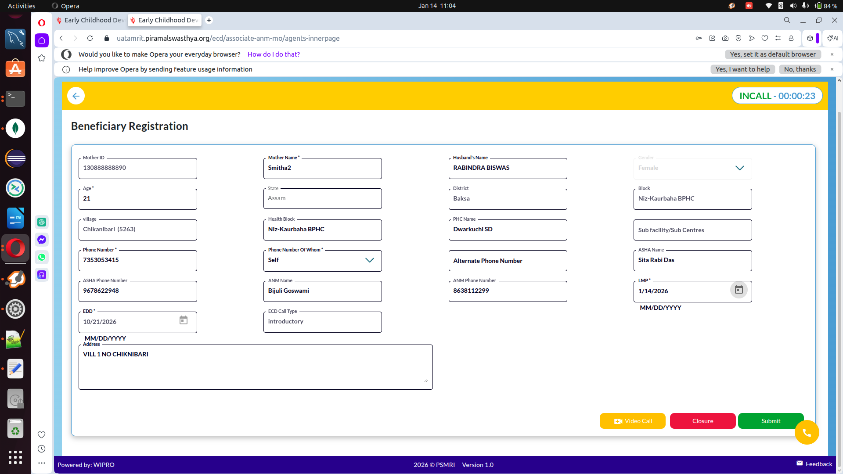The width and height of the screenshot is (843, 474).
Task: Click the back arrow icon in yellow header
Action: point(76,96)
